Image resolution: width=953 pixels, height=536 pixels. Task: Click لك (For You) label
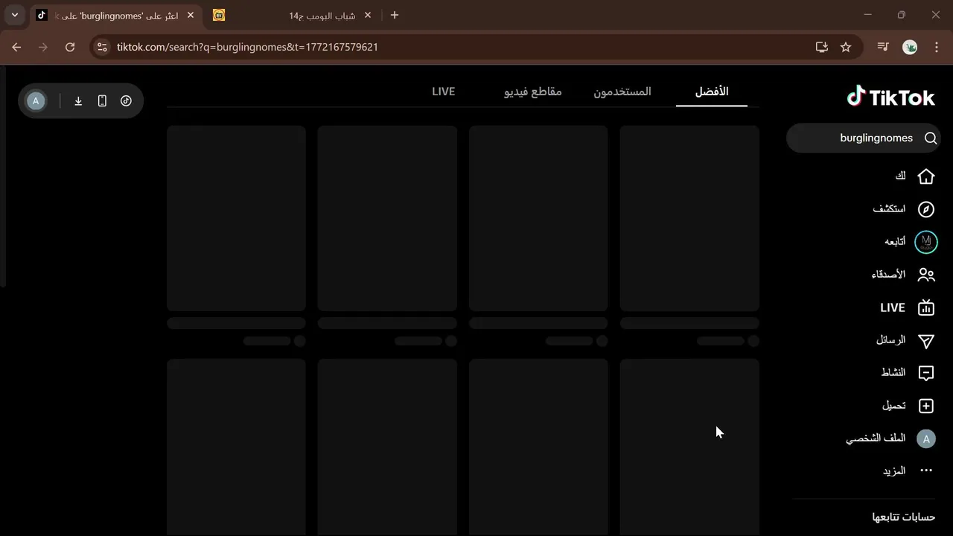[x=900, y=176]
